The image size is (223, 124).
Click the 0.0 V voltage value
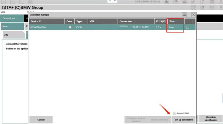click(x=158, y=27)
